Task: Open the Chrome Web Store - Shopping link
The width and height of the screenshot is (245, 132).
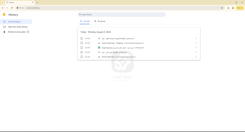Action: (112, 43)
